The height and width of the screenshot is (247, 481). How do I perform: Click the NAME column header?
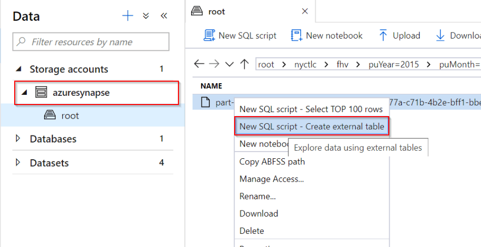click(x=211, y=86)
